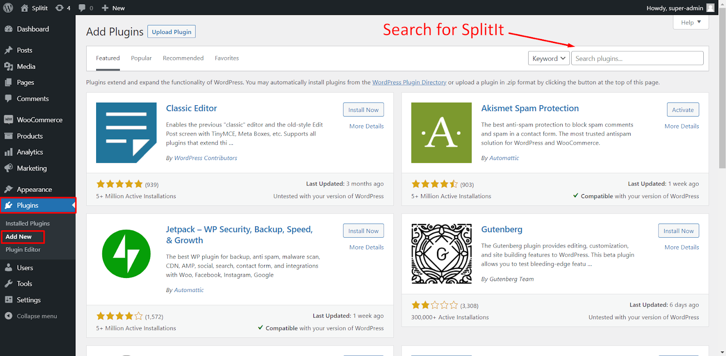This screenshot has width=726, height=356.
Task: Click the Settings icon in sidebar
Action: point(8,300)
